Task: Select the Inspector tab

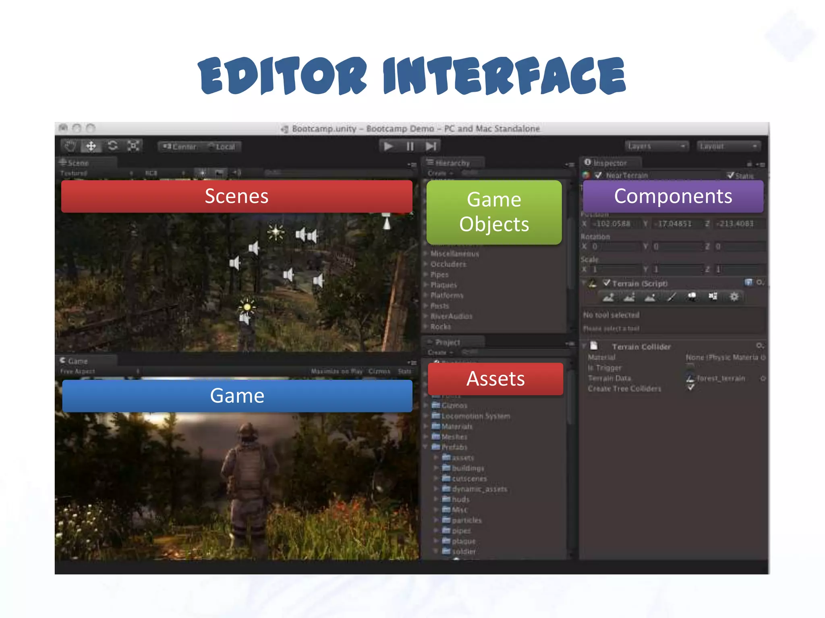Action: 611,163
